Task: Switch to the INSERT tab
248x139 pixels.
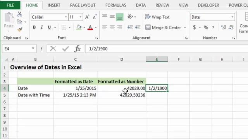Action: coord(54,5)
